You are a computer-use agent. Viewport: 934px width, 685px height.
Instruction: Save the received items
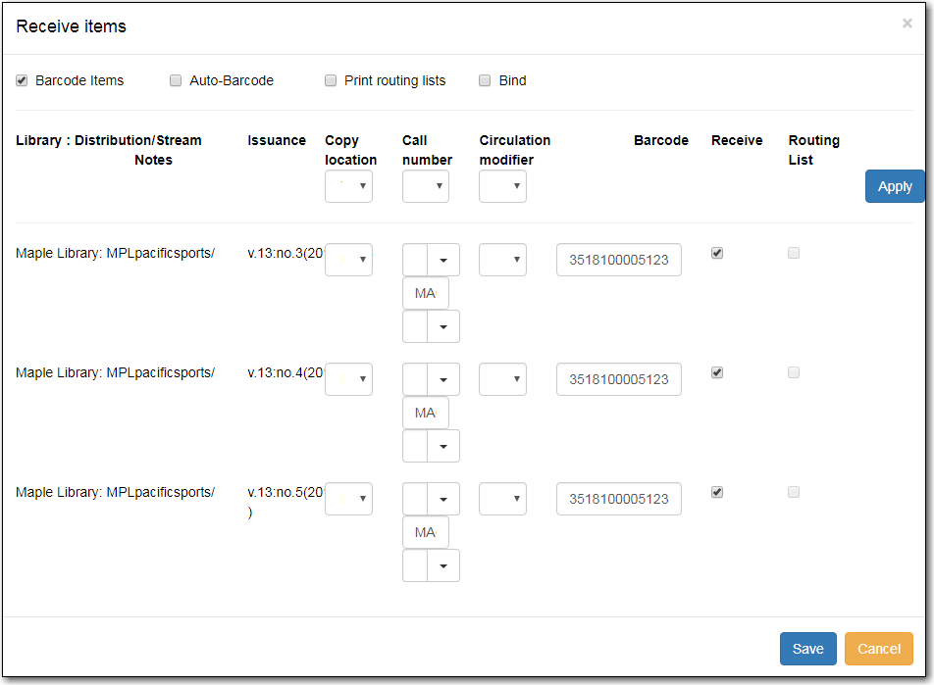click(x=807, y=649)
